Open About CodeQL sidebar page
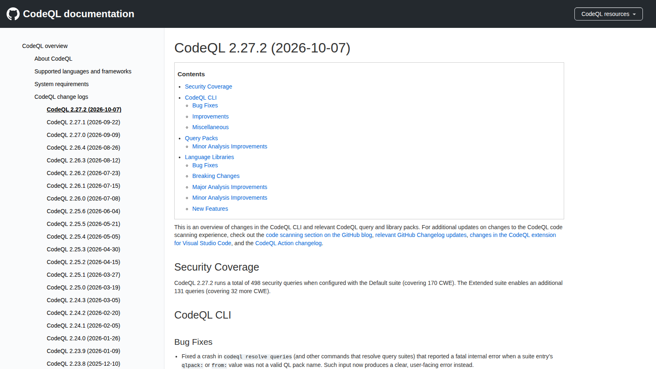 (x=53, y=59)
